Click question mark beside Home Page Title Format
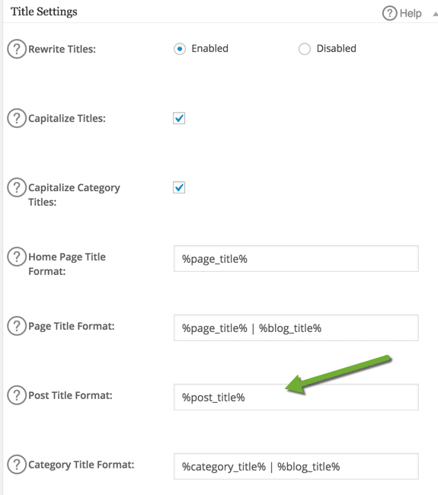 tap(17, 257)
